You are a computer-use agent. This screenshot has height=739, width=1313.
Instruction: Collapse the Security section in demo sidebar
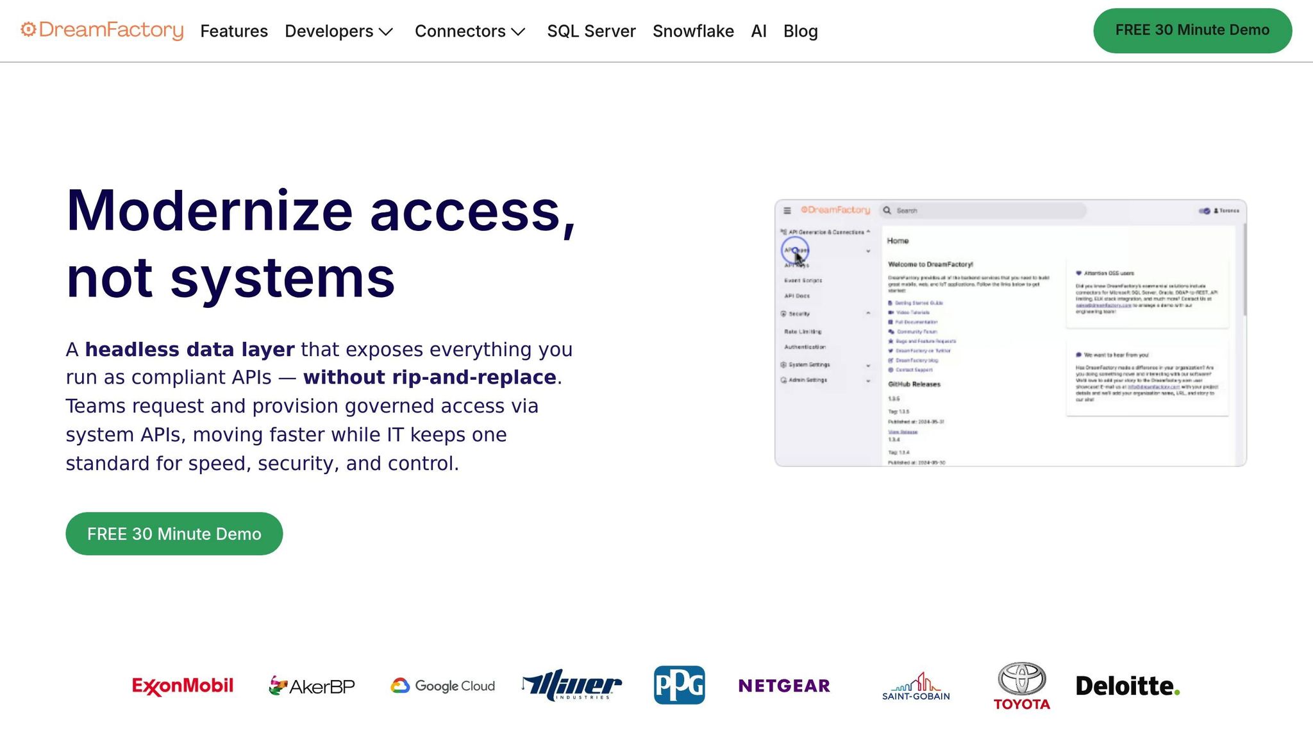point(868,314)
